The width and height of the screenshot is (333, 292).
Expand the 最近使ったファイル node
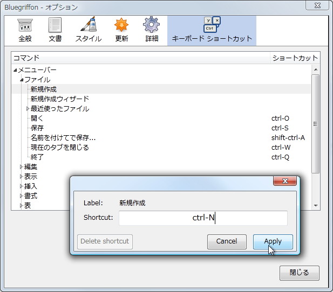pos(28,109)
